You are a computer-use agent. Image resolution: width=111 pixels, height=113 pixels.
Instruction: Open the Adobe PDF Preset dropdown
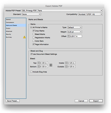pos(62,10)
